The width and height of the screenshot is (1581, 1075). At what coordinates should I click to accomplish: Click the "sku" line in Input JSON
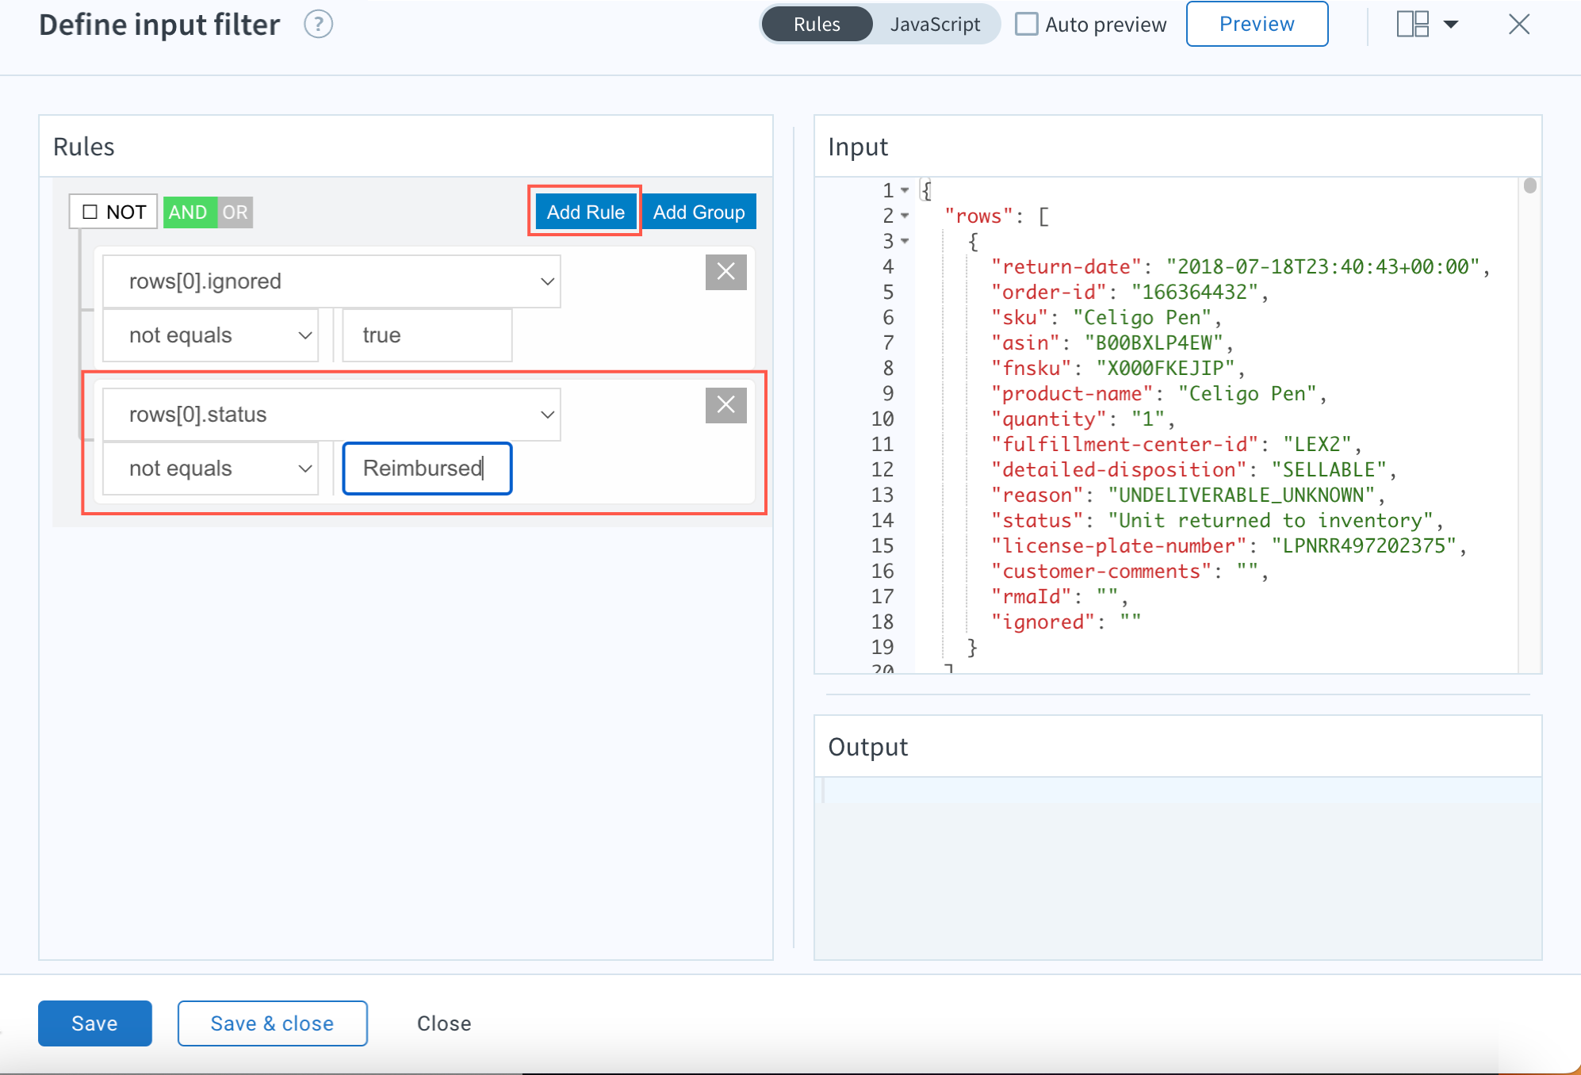click(x=1105, y=318)
